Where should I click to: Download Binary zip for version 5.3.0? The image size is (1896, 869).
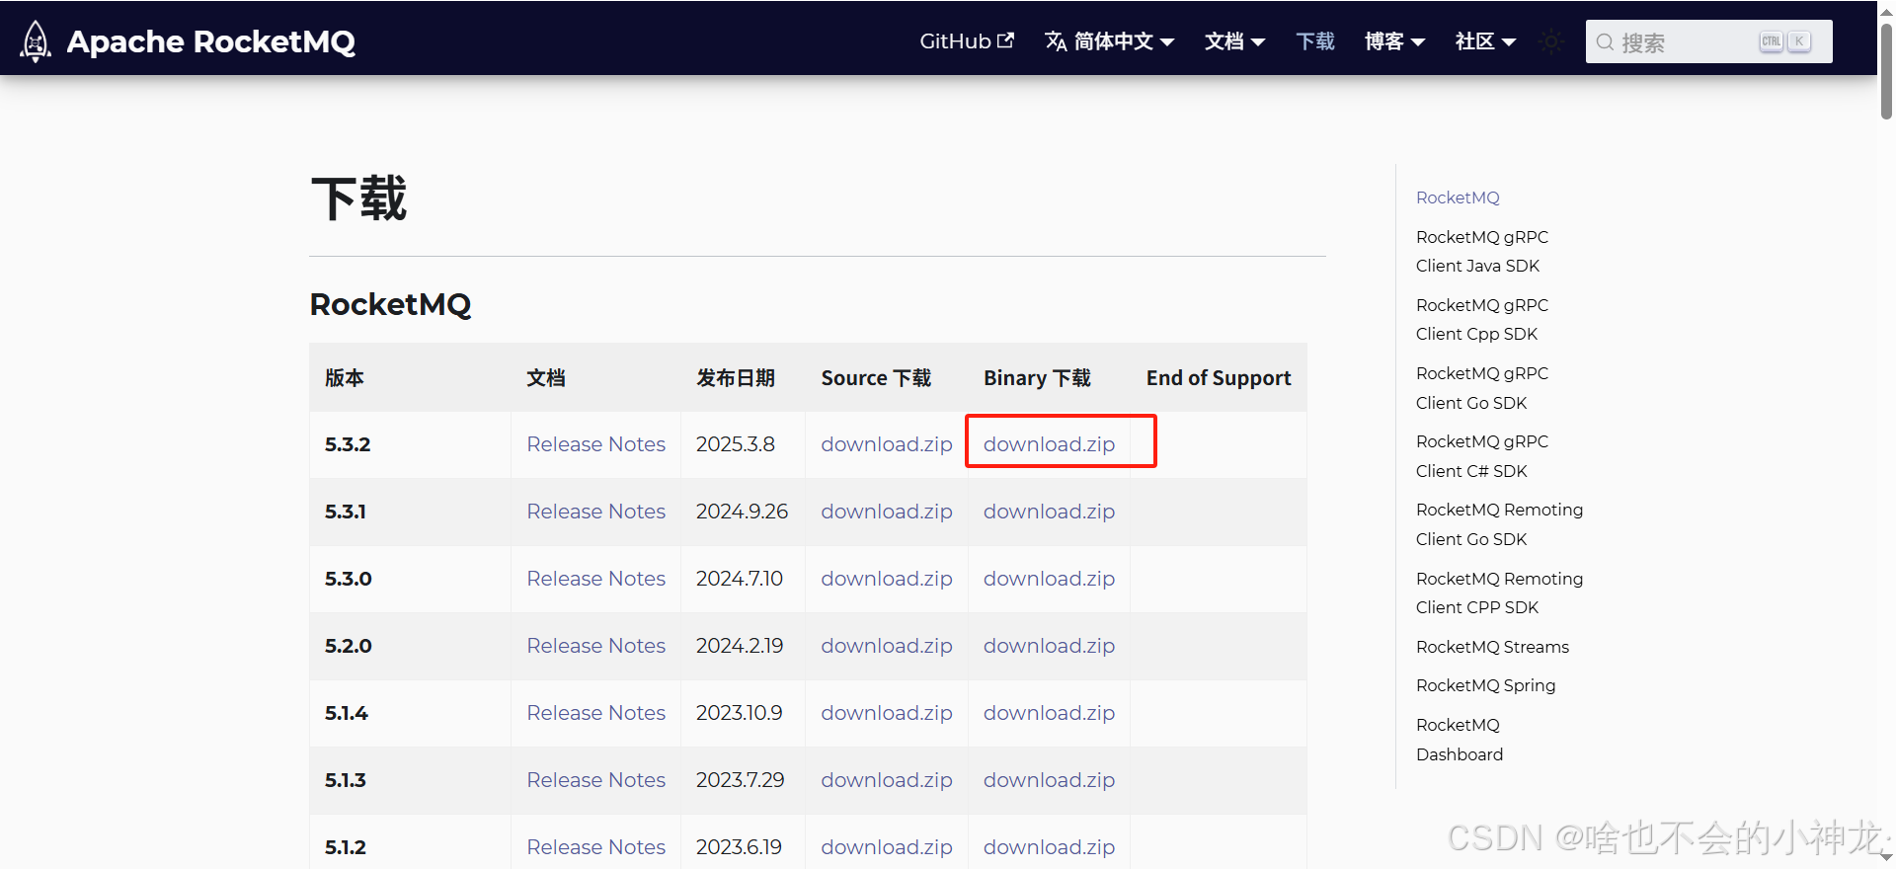(x=1049, y=579)
